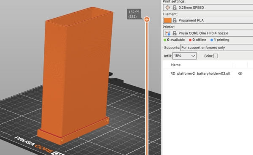Open the Prusament PLA filament dropdown
Viewport: 253px width, 155px height.
[208, 20]
